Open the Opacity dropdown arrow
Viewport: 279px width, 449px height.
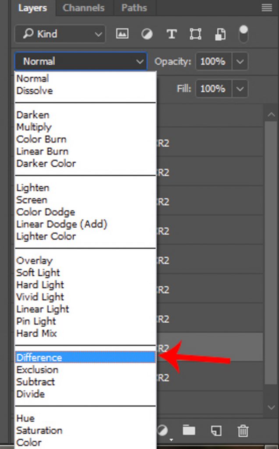[x=240, y=61]
